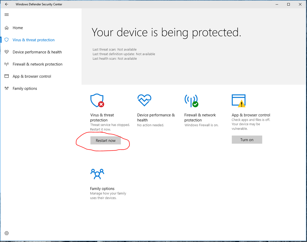307x242 pixels.
Task: Close the Security Center window
Action: [300, 4]
